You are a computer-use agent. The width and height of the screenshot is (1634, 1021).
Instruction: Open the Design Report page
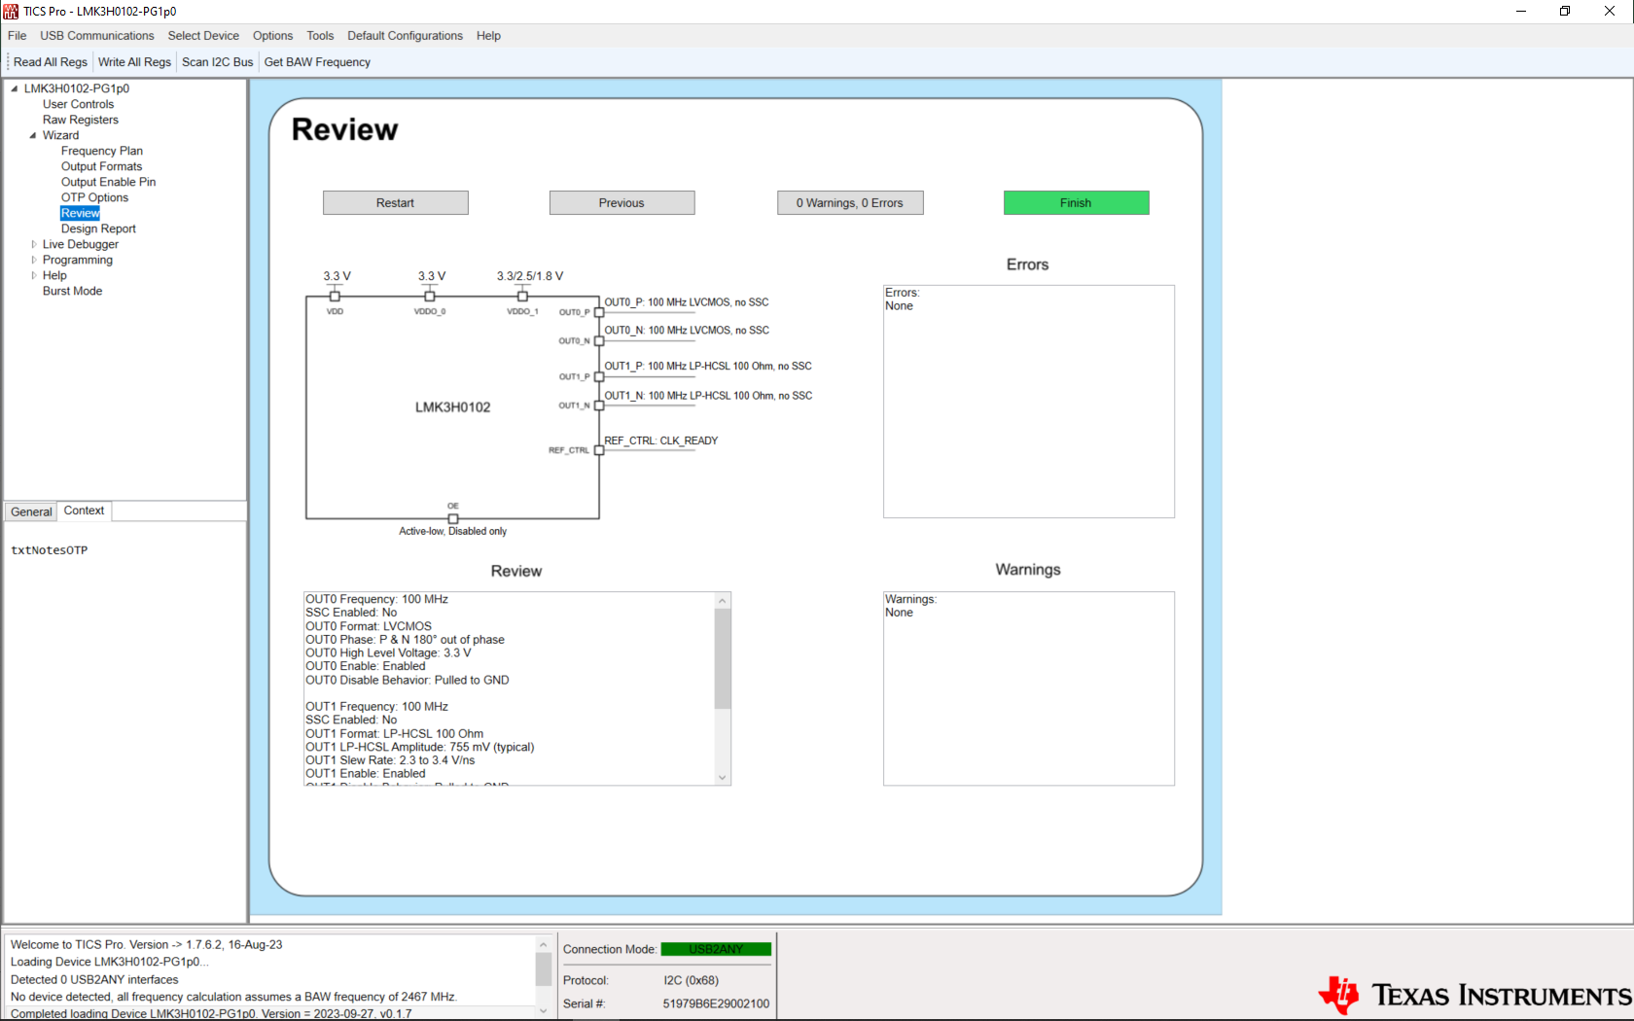tap(98, 229)
